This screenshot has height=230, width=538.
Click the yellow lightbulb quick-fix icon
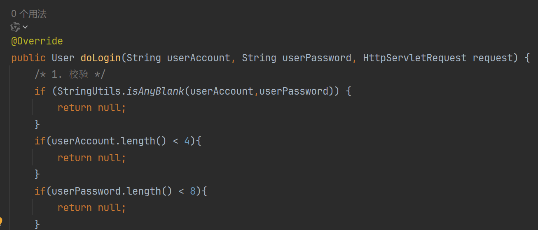pos(1,222)
